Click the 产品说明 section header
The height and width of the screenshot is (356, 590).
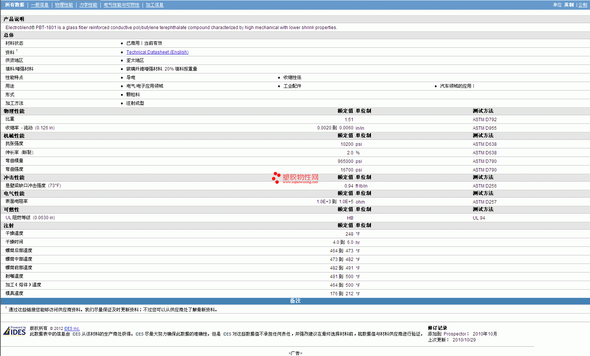click(x=14, y=19)
